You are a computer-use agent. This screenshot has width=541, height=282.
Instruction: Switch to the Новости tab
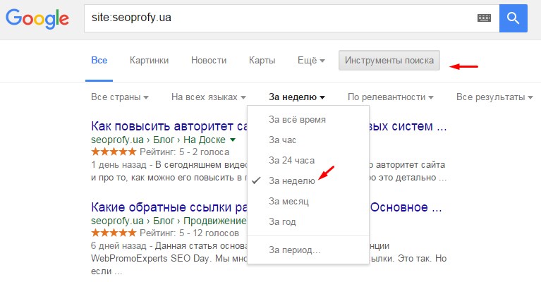click(x=209, y=61)
